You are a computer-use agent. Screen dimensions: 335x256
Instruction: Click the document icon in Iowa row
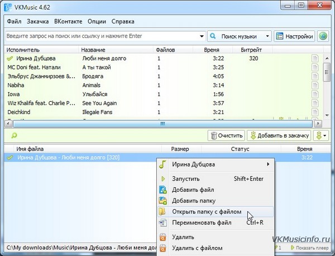pos(315,94)
